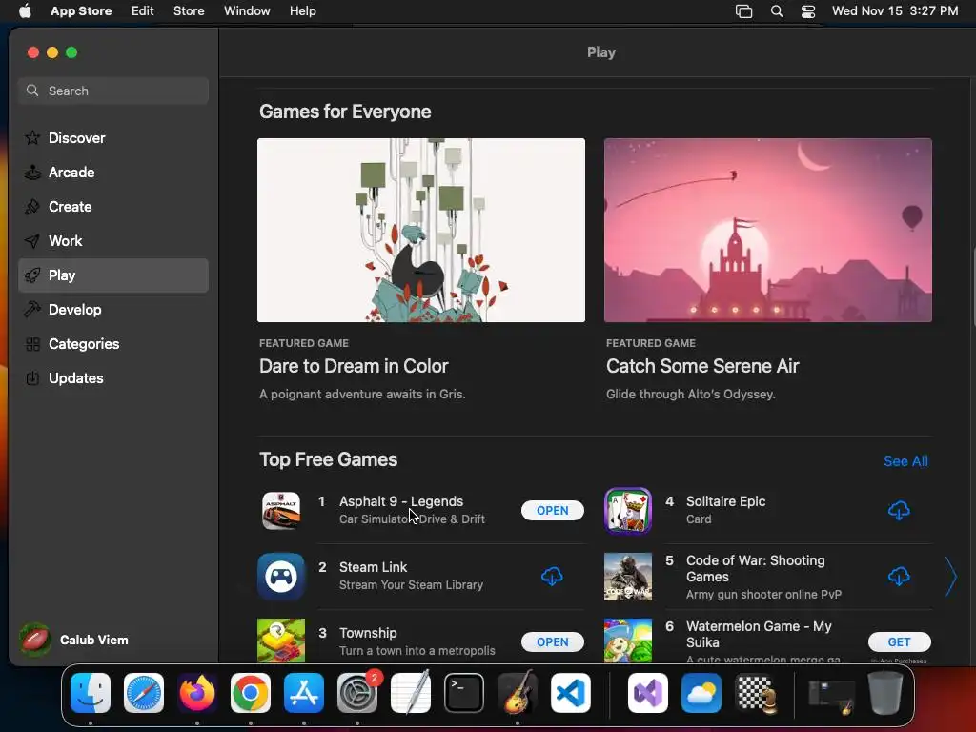This screenshot has width=976, height=732.
Task: Open Asphalt 9 with OPEN button
Action: pos(552,511)
